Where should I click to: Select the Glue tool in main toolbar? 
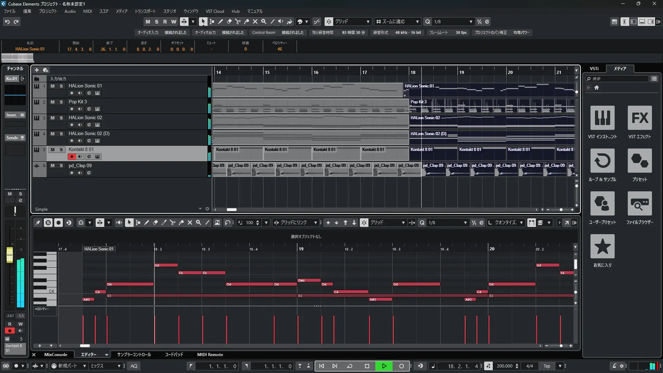(x=247, y=21)
